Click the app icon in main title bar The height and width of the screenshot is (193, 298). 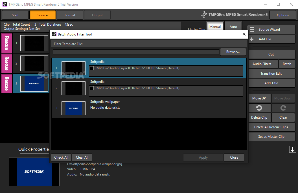point(5,4)
